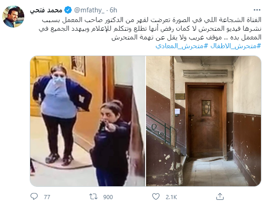Open the right photo of wooden door
The height and width of the screenshot is (206, 266).
[204, 121]
